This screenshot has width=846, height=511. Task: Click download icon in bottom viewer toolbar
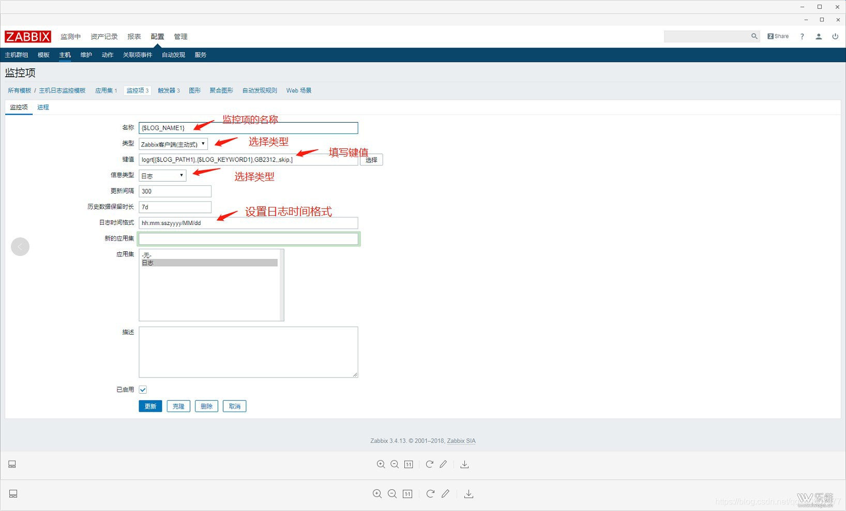(469, 494)
